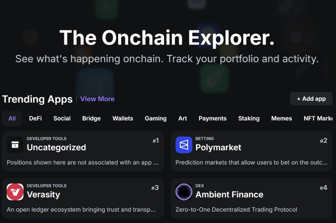Select the Bridge filter tab
The image size is (336, 223).
pos(91,118)
